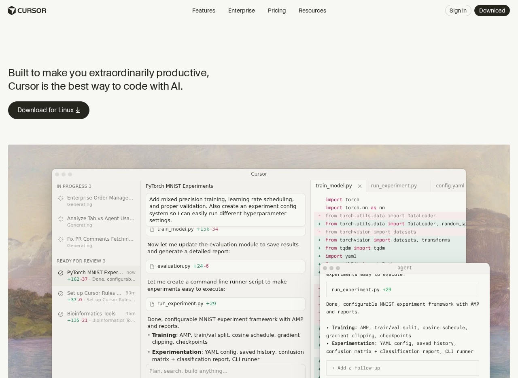Click checkmark icon for Set up Cursor Rules
The image size is (518, 378).
click(x=61, y=294)
